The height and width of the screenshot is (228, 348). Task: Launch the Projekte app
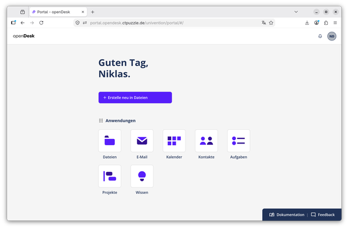[110, 176]
